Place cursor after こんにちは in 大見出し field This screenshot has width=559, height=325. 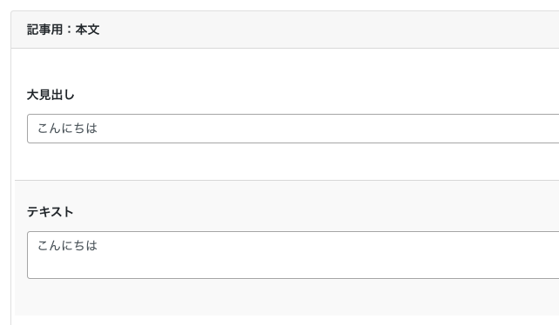pyautogui.click(x=98, y=129)
